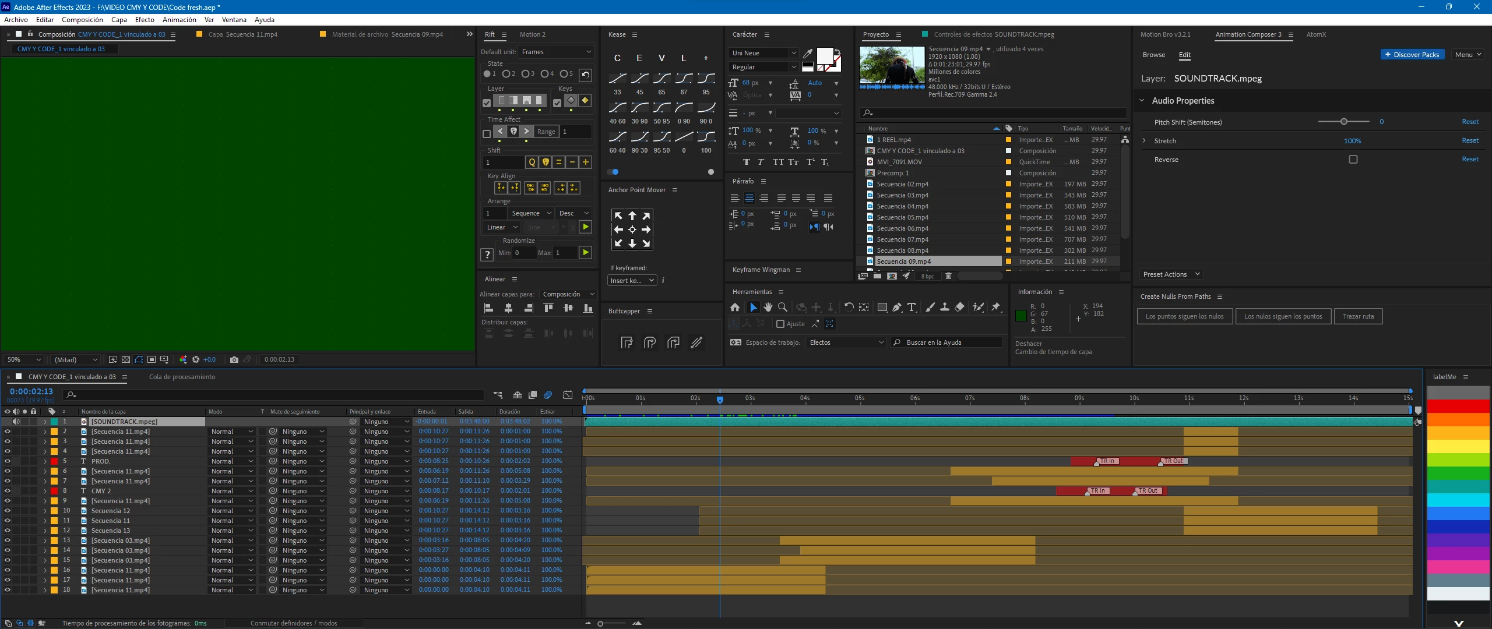Hide the PROD. text layer eye
This screenshot has width=1492, height=629.
pyautogui.click(x=7, y=461)
